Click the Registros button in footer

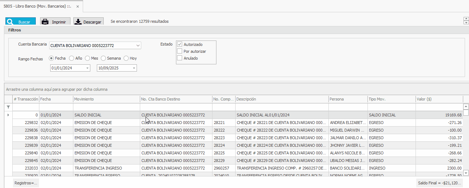coord(26,183)
